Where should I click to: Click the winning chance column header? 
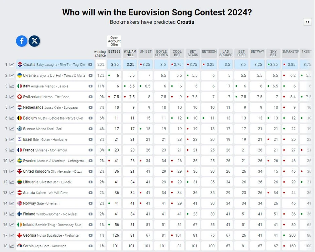100,54
